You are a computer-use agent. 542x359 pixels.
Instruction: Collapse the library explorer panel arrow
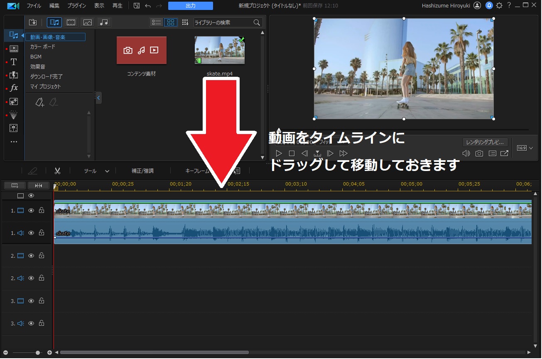(x=98, y=98)
